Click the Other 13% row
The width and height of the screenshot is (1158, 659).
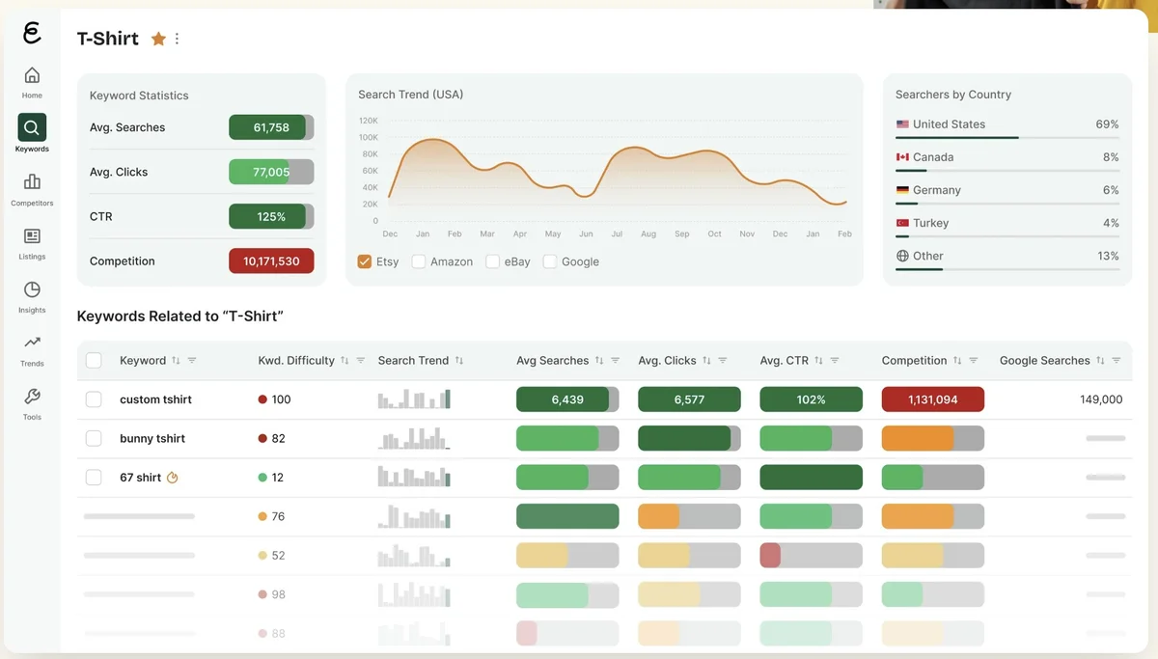[x=1007, y=258]
